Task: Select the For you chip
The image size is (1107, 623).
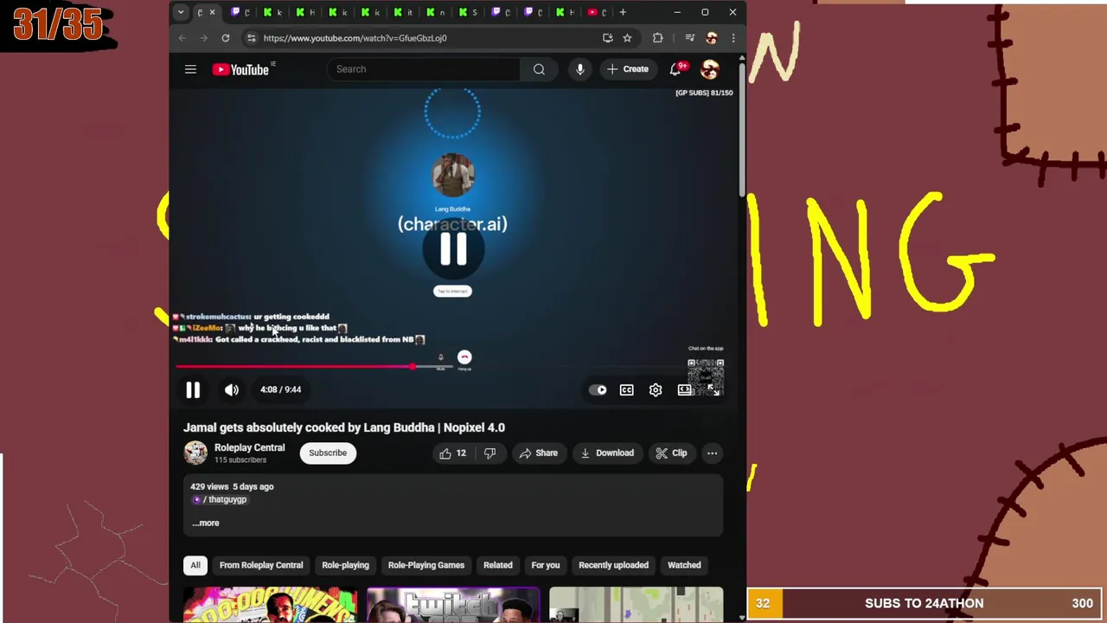Action: click(546, 565)
